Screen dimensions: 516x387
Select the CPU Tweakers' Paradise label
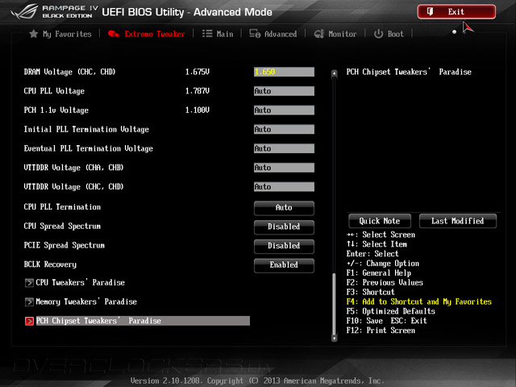click(x=81, y=283)
